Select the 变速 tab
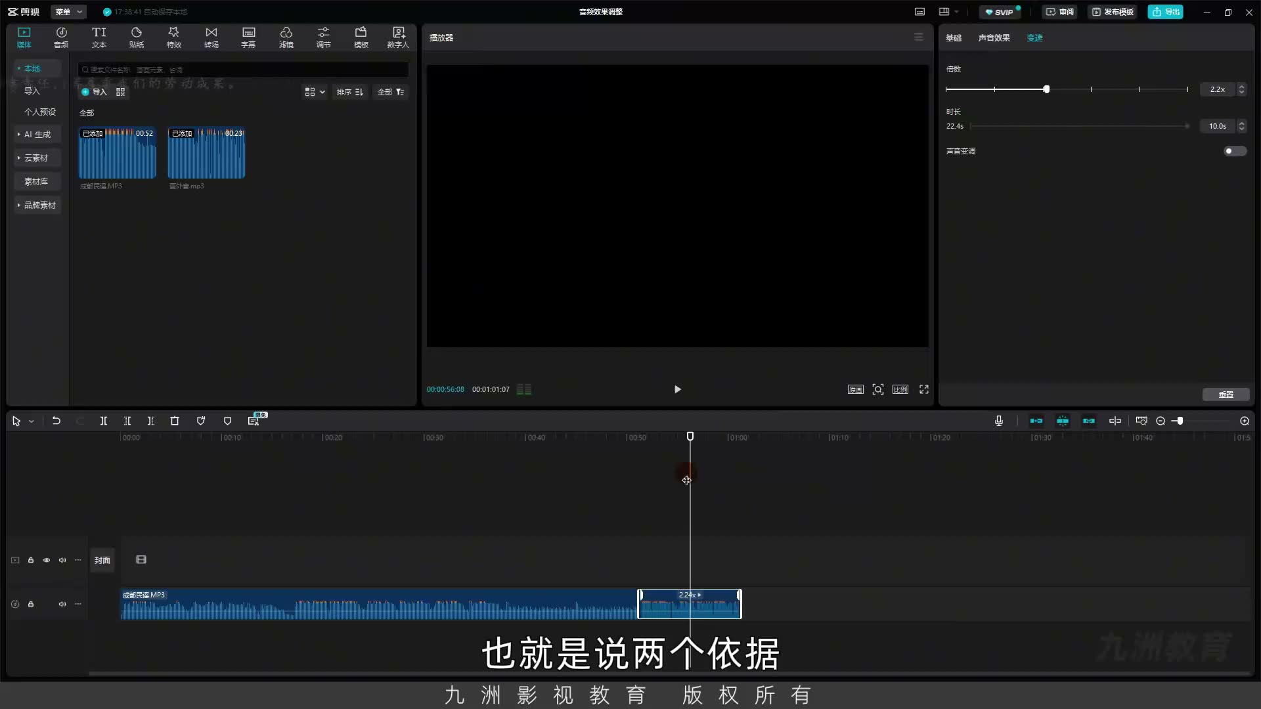 point(1035,37)
